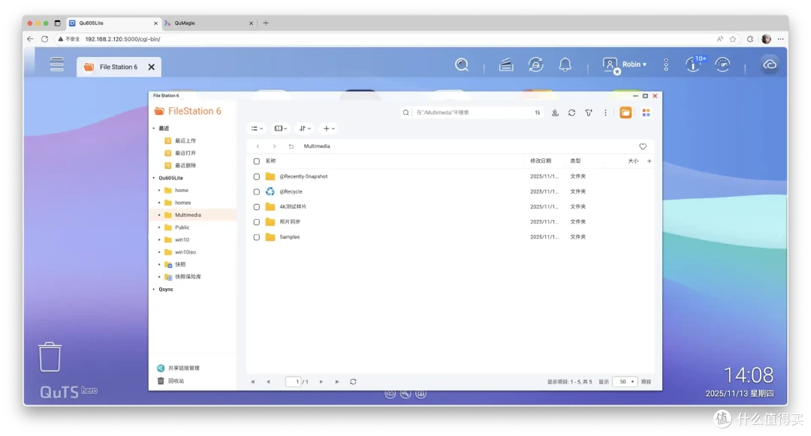Viewport: 811px width, 436px height.
Task: Click the browser address bar URL
Action: [x=122, y=39]
